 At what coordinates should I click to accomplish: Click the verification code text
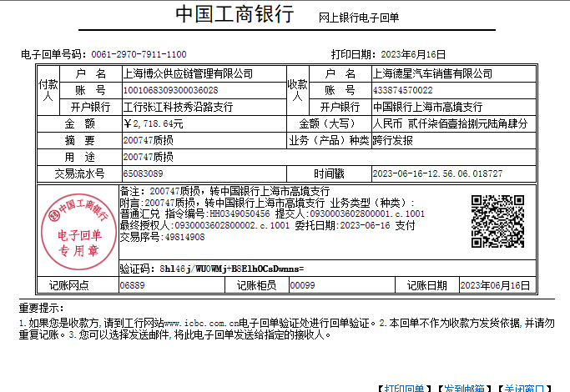click(220, 269)
